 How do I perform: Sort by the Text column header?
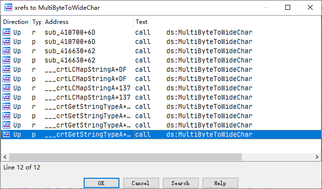point(227,21)
